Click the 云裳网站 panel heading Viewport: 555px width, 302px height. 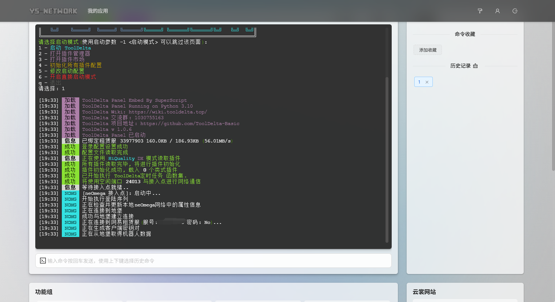point(424,292)
